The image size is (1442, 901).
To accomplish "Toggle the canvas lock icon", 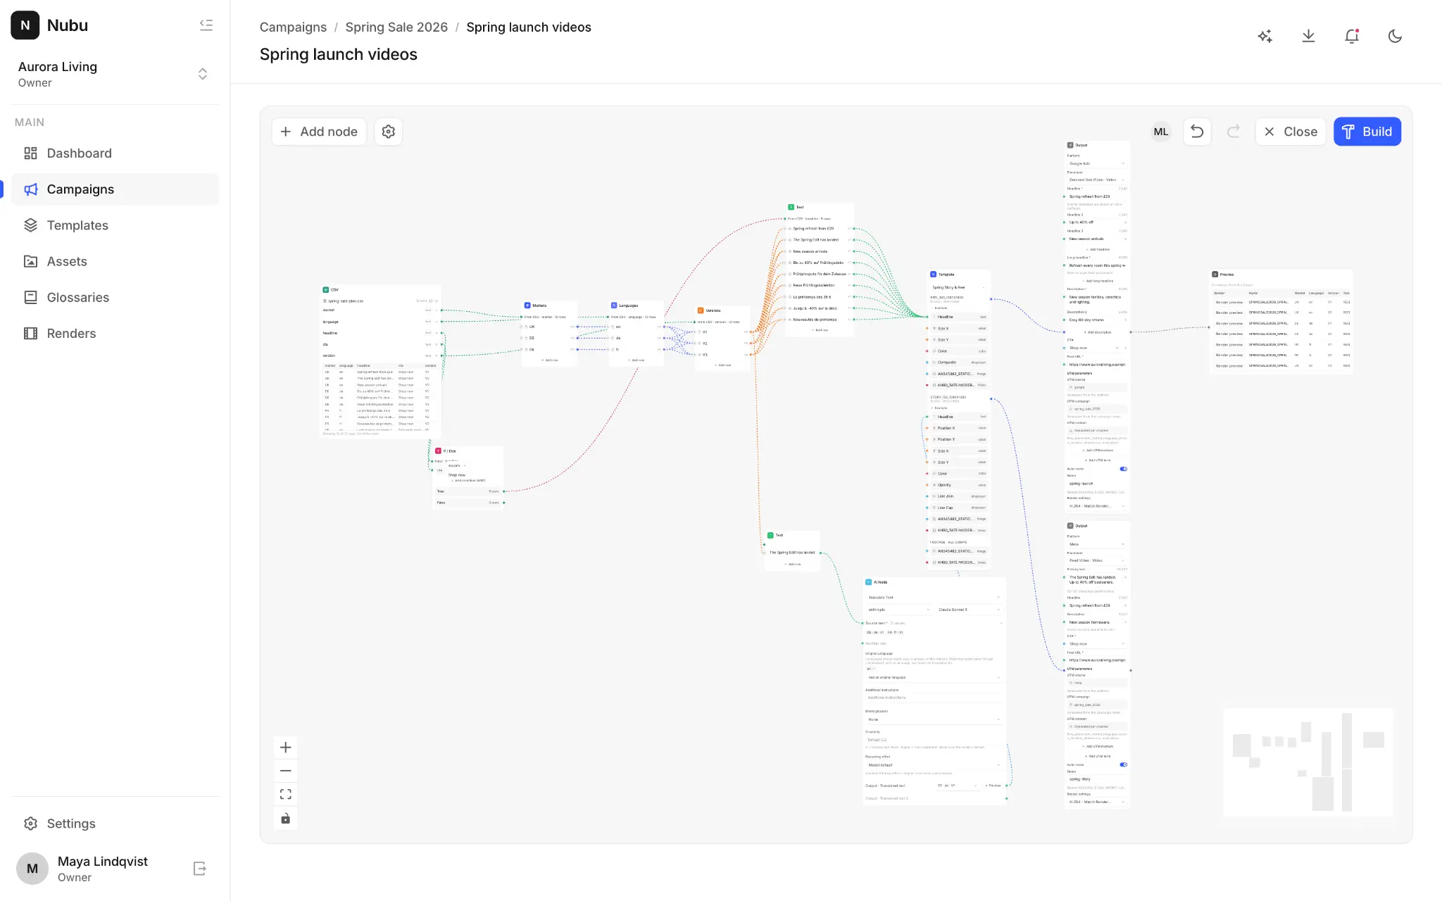I will pos(285,818).
